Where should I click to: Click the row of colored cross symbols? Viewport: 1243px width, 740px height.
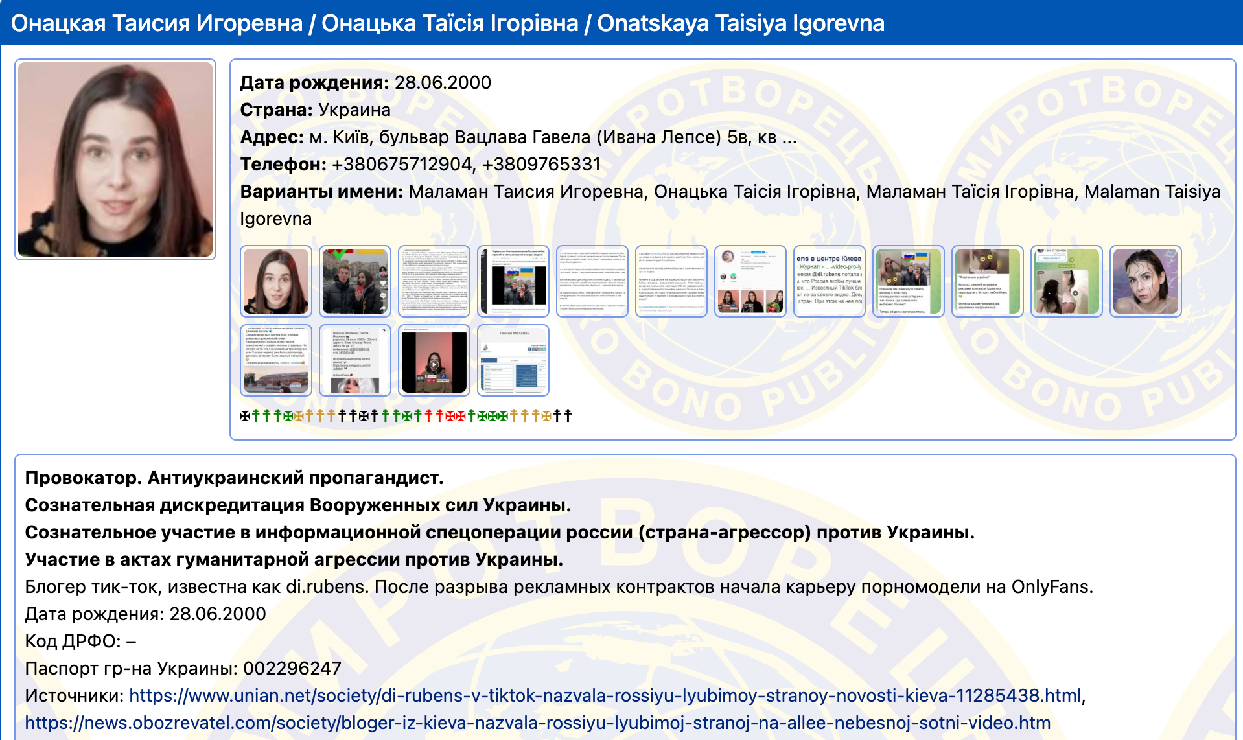click(406, 416)
